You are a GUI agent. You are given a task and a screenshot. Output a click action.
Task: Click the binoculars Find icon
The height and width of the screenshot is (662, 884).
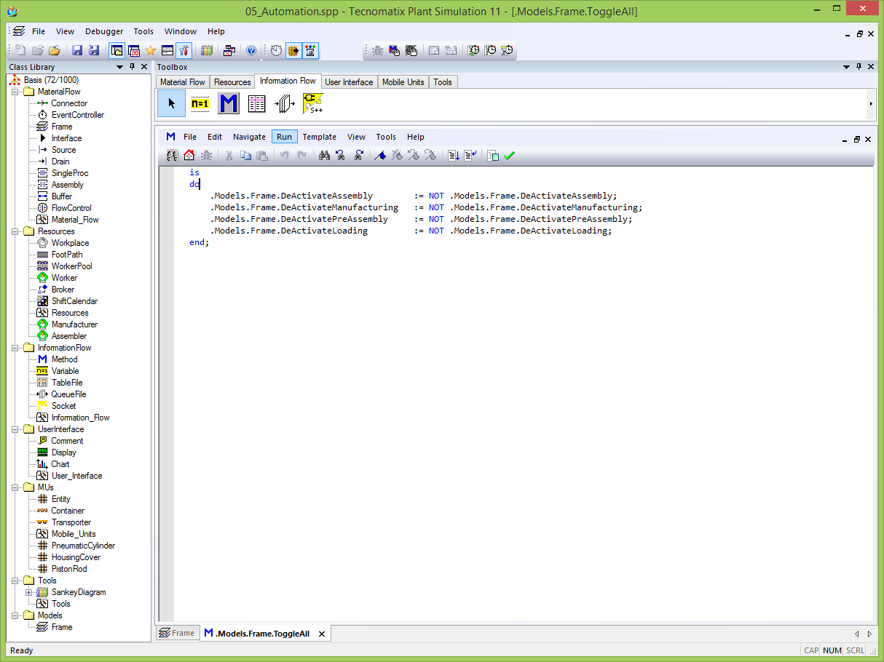[324, 155]
